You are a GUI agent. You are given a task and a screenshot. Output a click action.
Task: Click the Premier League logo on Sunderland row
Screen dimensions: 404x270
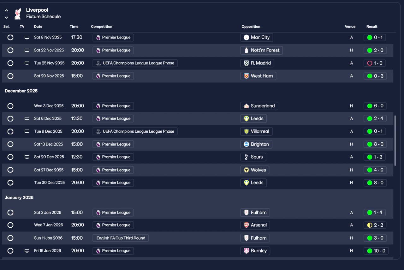click(98, 106)
